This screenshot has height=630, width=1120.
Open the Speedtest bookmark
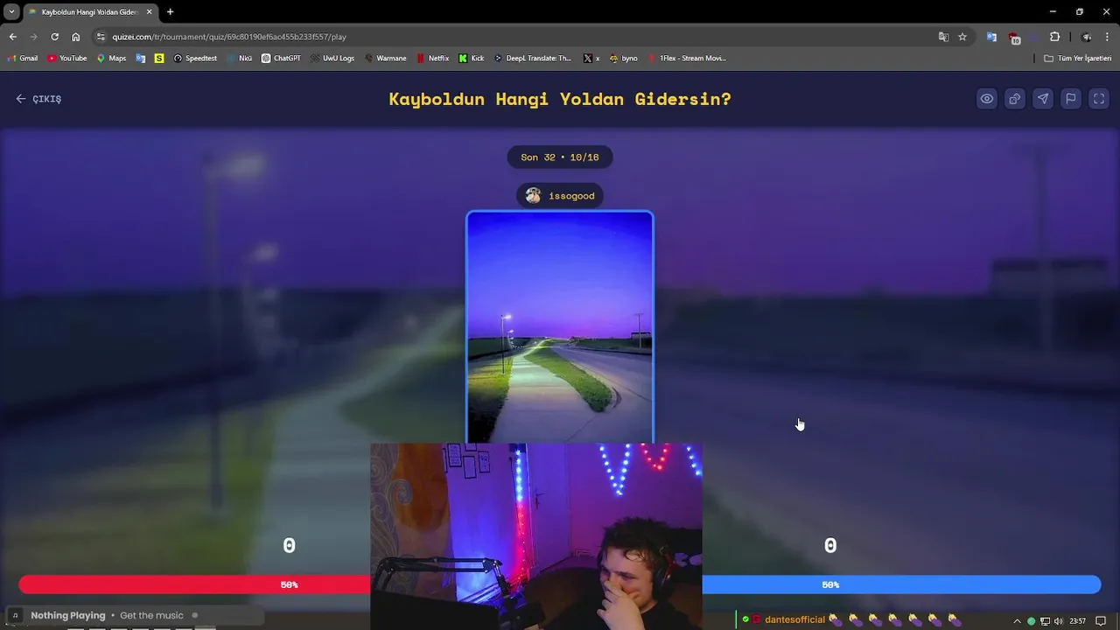195,59
